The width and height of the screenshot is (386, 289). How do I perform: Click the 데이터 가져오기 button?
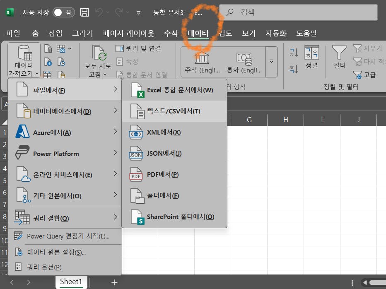(24, 60)
